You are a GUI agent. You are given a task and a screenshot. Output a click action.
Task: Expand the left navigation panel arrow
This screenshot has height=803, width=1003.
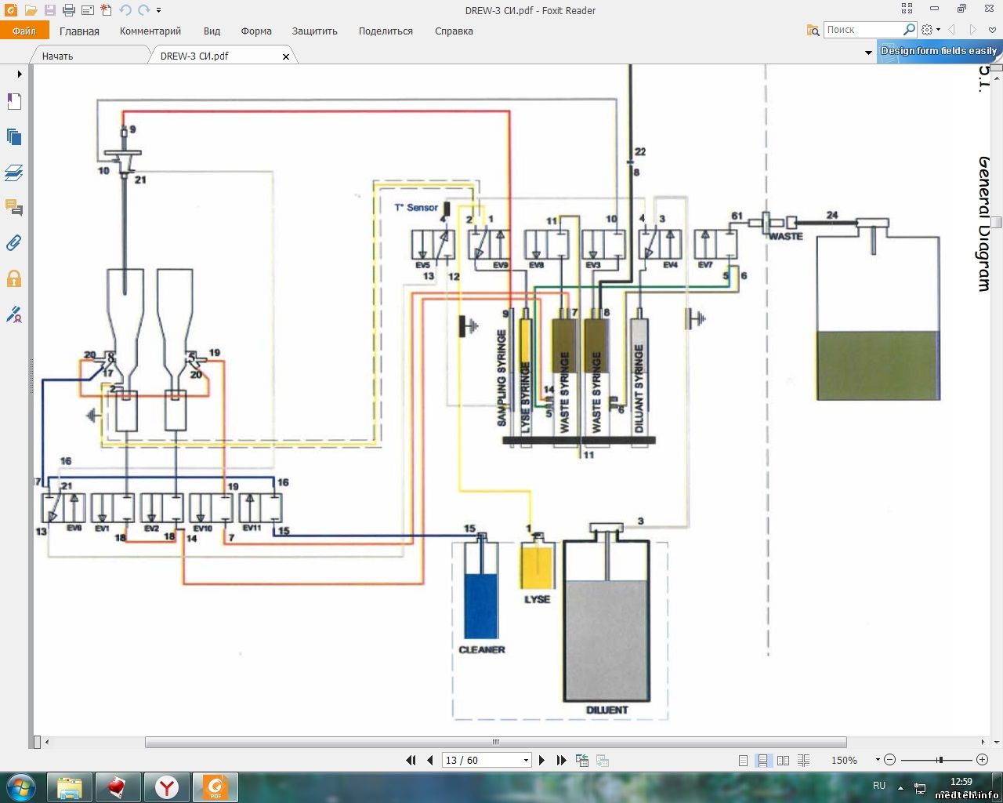click(x=20, y=74)
